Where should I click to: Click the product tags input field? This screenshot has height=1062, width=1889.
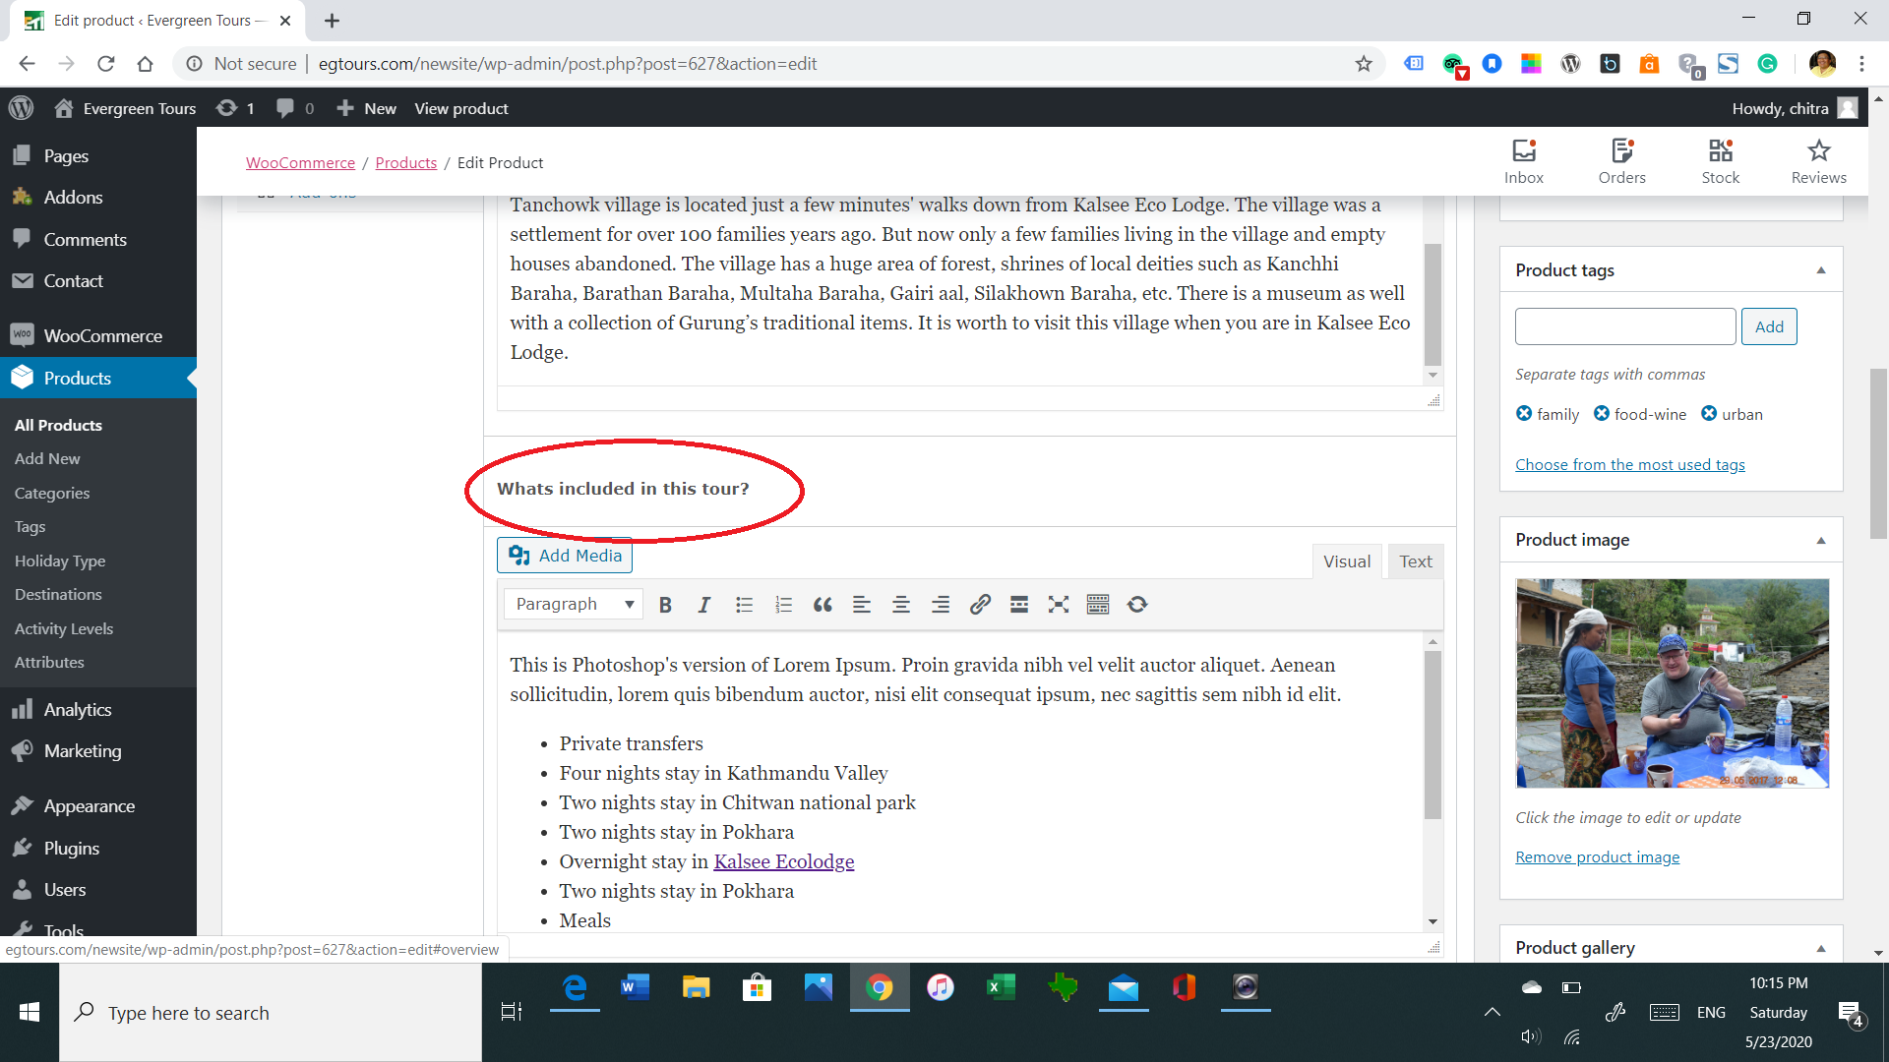click(x=1625, y=326)
